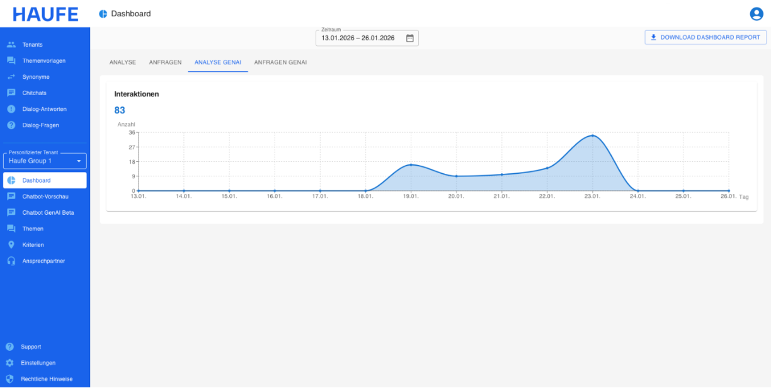Open Themenvorlagen in the sidebar

(x=45, y=60)
